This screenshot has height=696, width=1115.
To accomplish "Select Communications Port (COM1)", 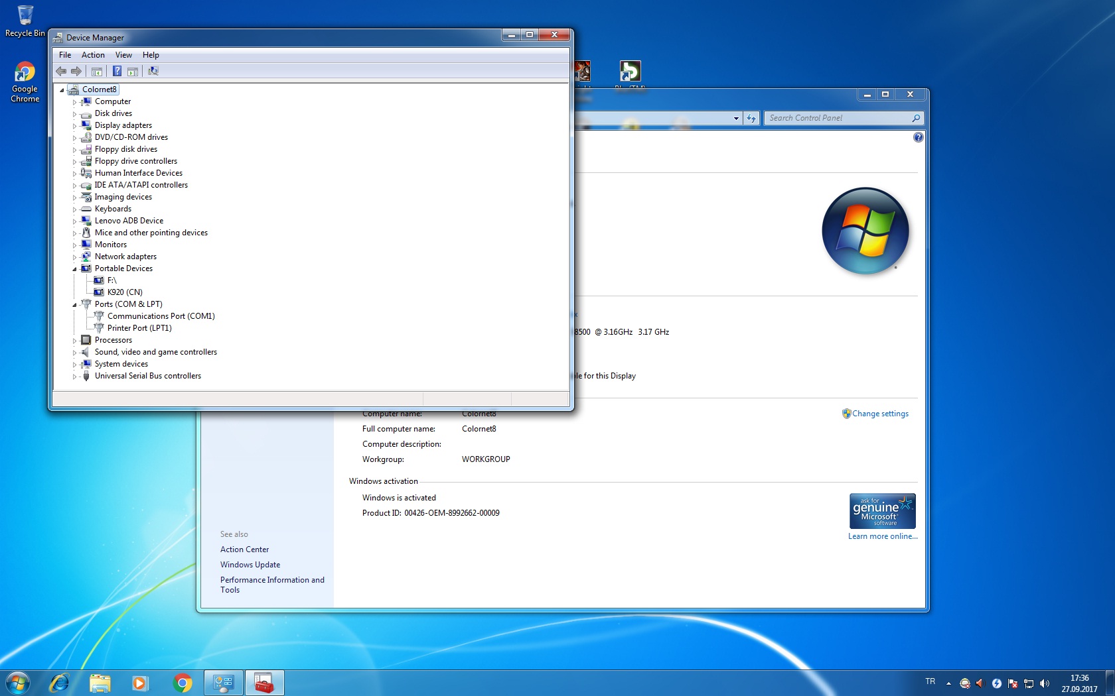I will click(x=161, y=316).
